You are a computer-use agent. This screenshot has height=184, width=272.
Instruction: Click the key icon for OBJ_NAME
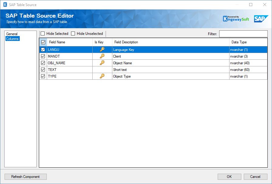coord(102,63)
